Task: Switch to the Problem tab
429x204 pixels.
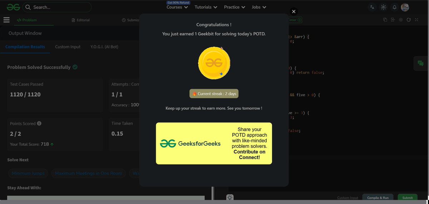Action: (x=27, y=20)
